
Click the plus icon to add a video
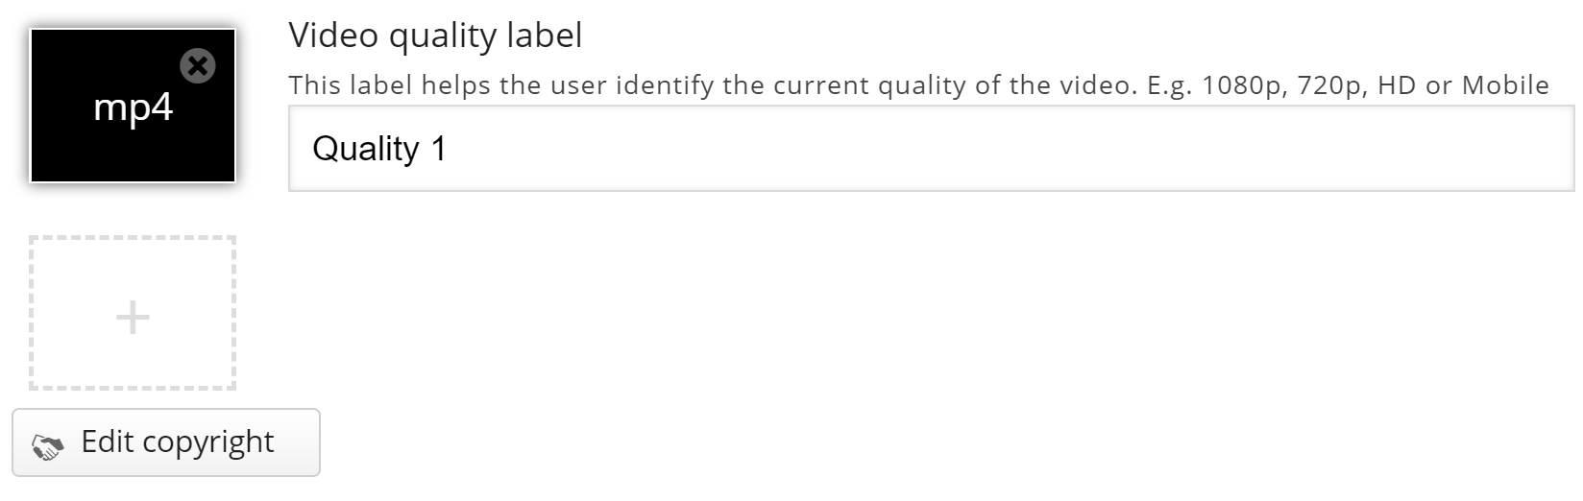click(133, 318)
